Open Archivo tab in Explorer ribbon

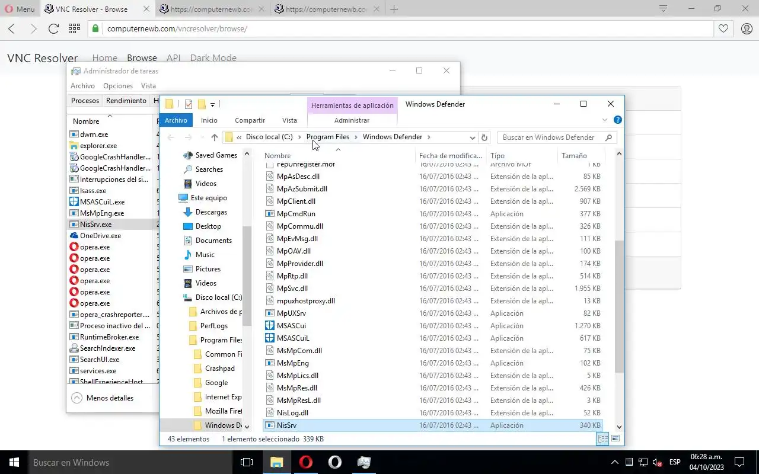(176, 120)
